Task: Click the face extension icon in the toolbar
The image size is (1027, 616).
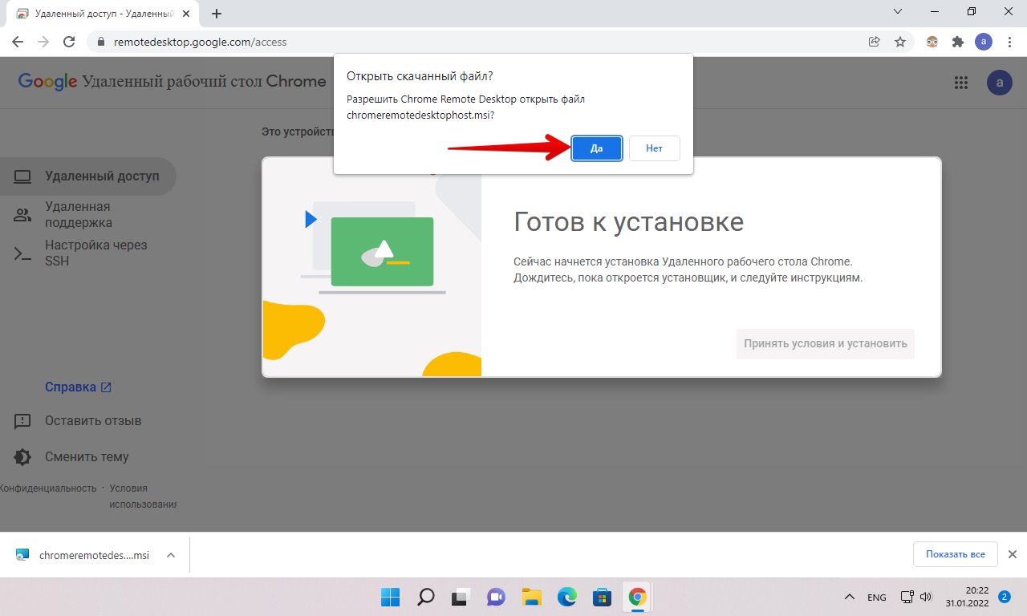Action: [932, 42]
